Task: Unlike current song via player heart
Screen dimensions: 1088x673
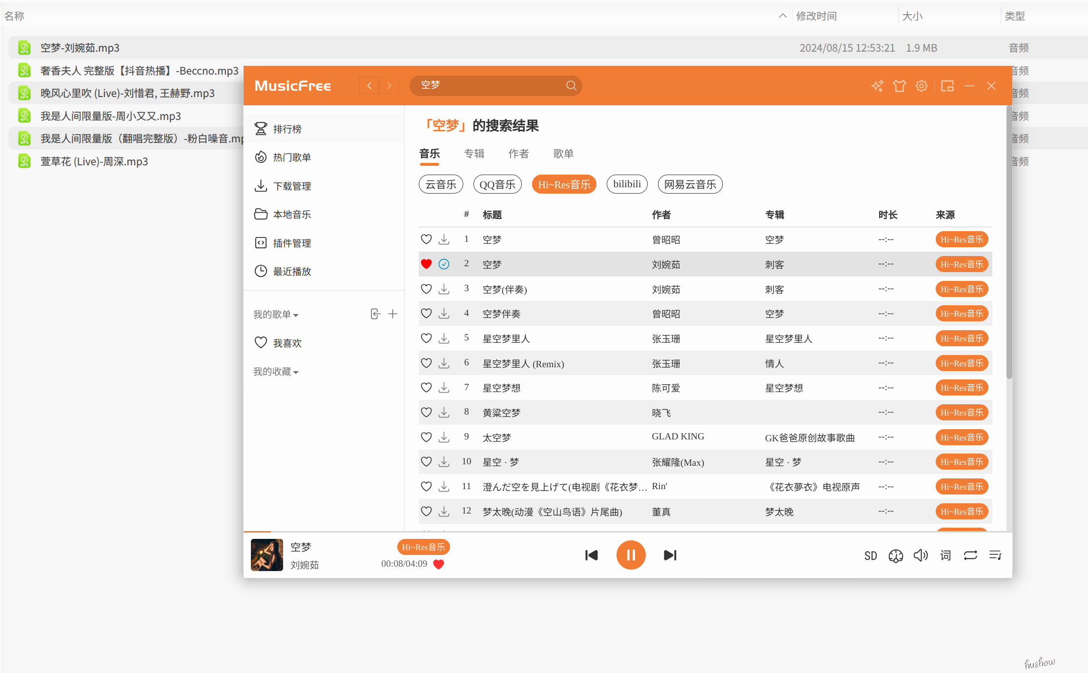Action: coord(438,564)
